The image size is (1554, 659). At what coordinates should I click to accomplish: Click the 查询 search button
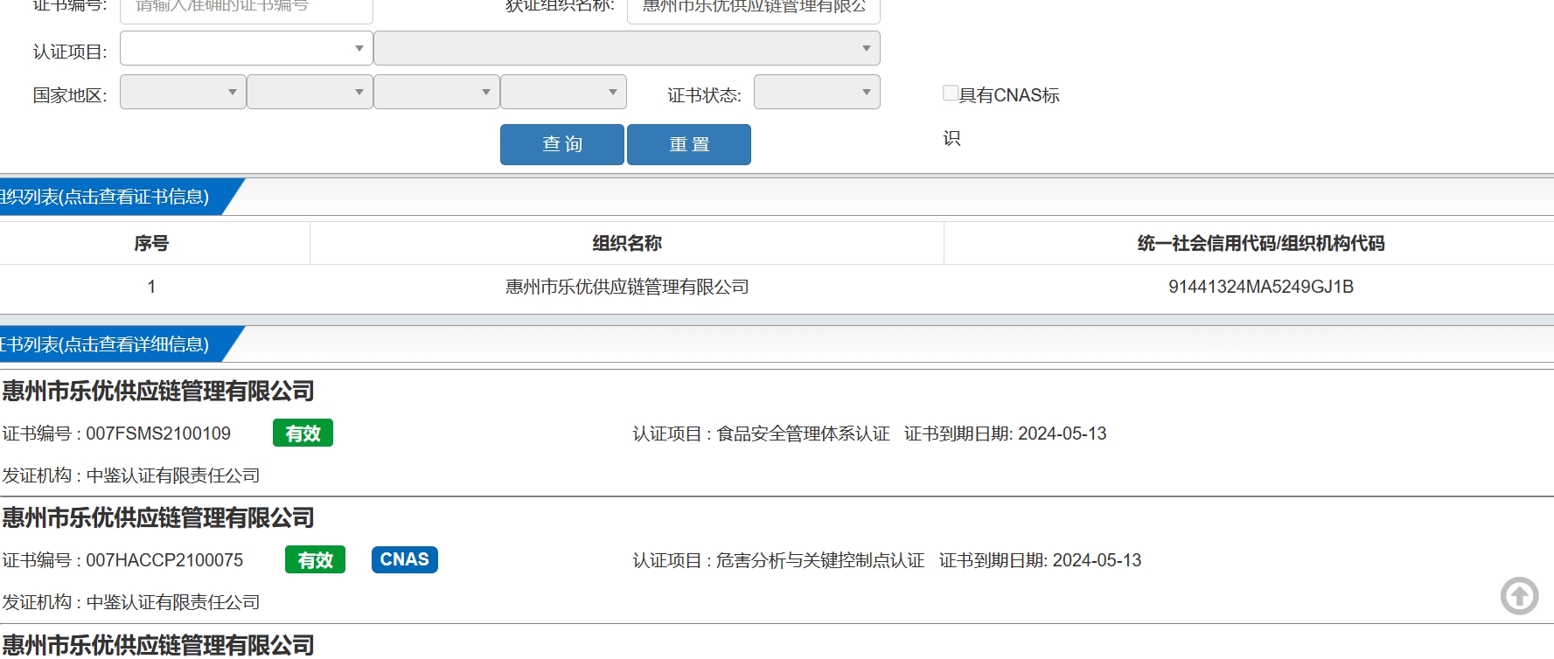coord(562,144)
